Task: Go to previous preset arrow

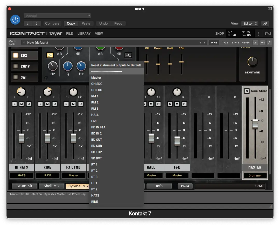Action: click(28, 24)
